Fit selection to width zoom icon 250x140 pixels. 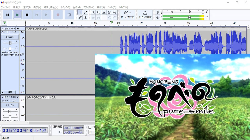104,12
